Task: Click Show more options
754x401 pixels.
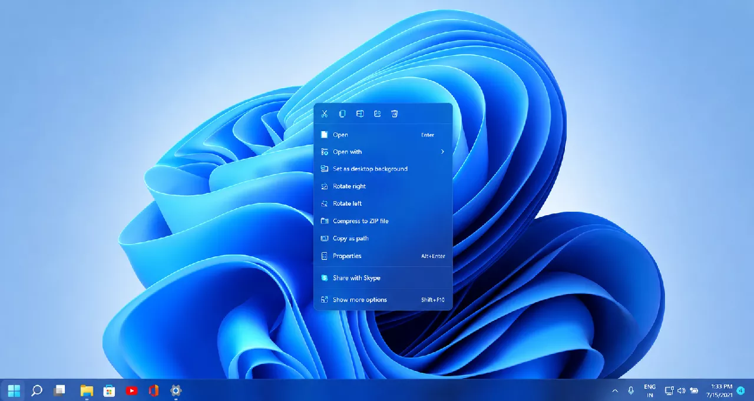Action: pyautogui.click(x=383, y=300)
